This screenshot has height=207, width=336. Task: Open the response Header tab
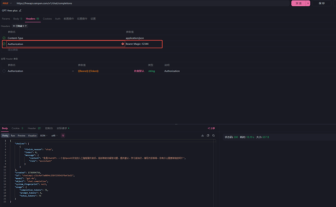point(34,128)
